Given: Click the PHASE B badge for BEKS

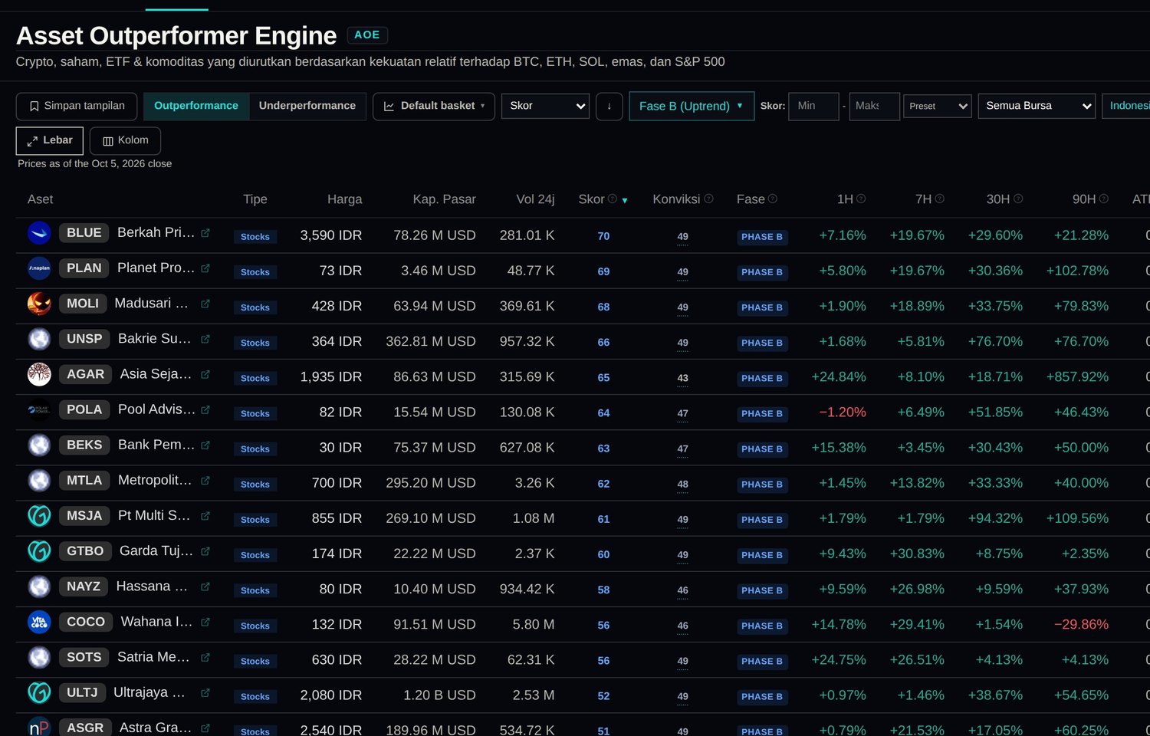Looking at the screenshot, I should point(762,449).
